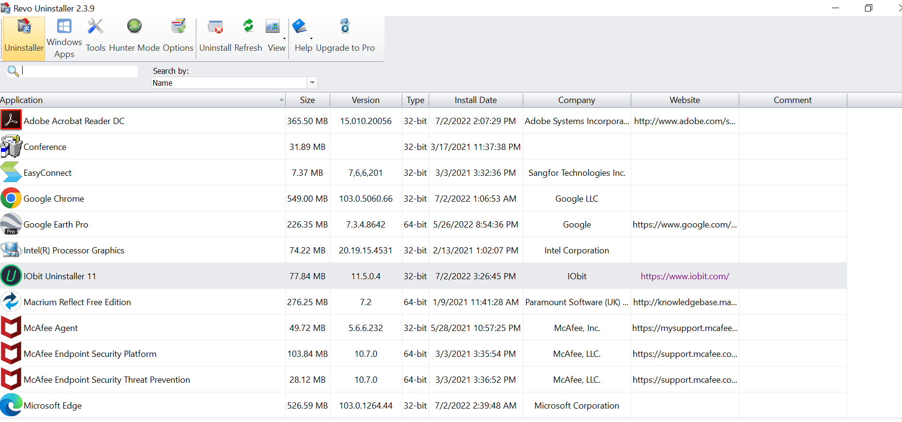
Task: Click version 103.0.1264.44 cell
Action: point(366,406)
